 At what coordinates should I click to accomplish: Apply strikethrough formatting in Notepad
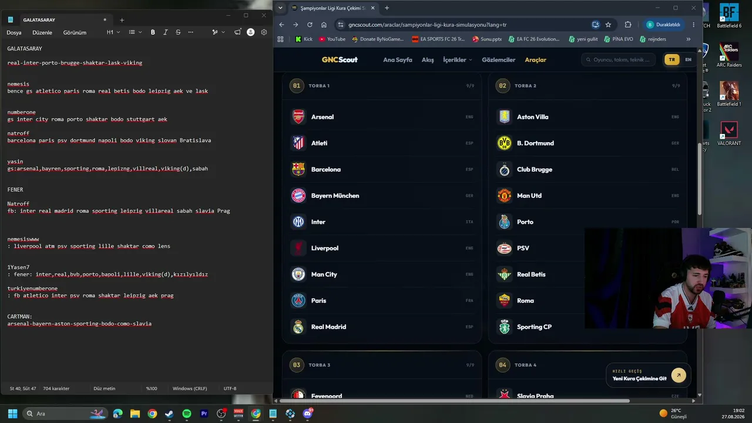(x=178, y=32)
